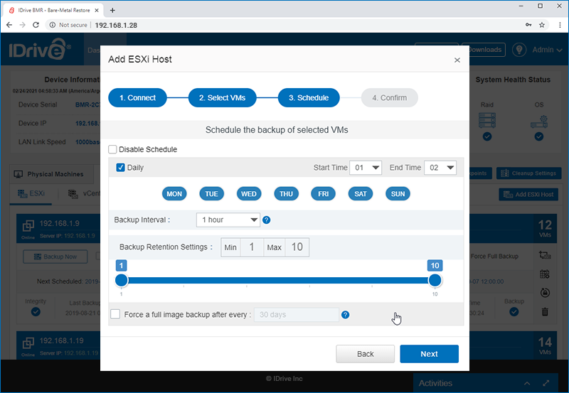Image resolution: width=569 pixels, height=393 pixels.
Task: Click the help lightbulb icon in header
Action: (519, 50)
